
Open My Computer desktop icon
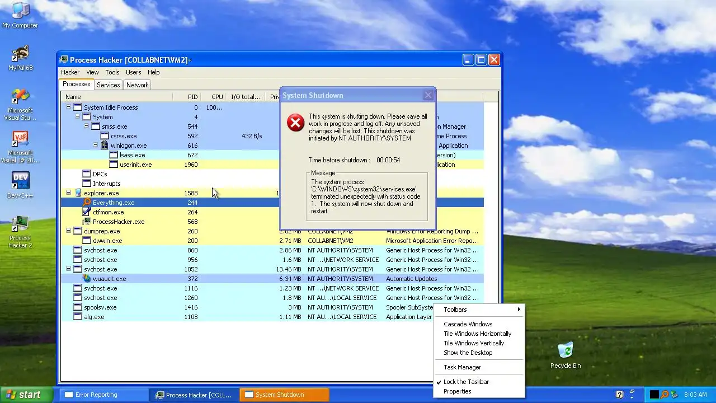tap(20, 15)
